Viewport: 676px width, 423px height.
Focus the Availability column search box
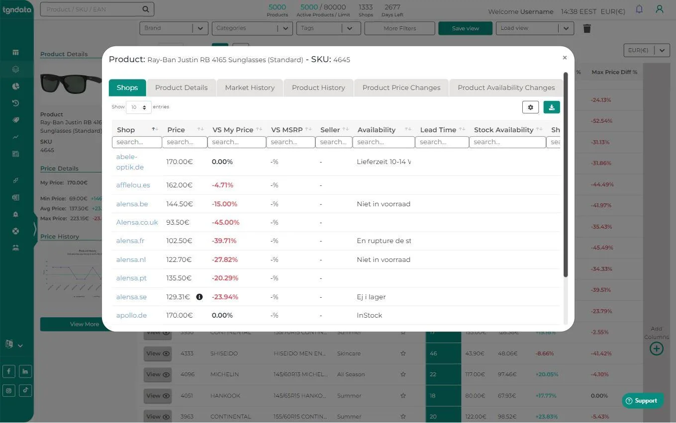384,142
